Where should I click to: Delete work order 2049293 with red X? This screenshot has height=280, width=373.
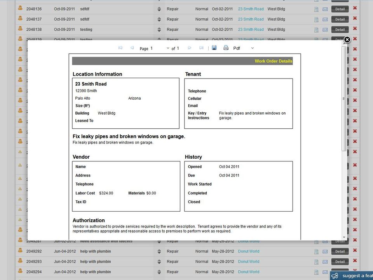click(x=355, y=261)
